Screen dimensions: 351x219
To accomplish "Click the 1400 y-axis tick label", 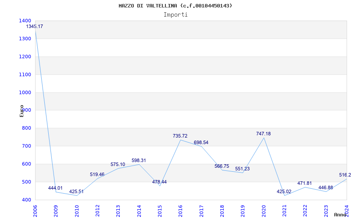I will coord(25,21).
